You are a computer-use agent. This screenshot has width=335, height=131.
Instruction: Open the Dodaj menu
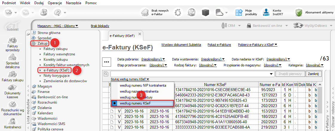[39, 3]
